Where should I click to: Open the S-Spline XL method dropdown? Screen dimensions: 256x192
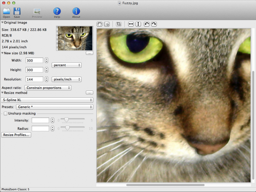click(47, 100)
